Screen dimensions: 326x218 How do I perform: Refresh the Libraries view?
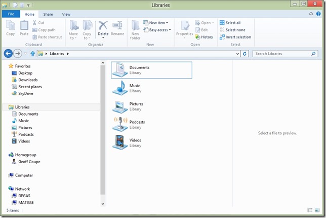[245, 53]
